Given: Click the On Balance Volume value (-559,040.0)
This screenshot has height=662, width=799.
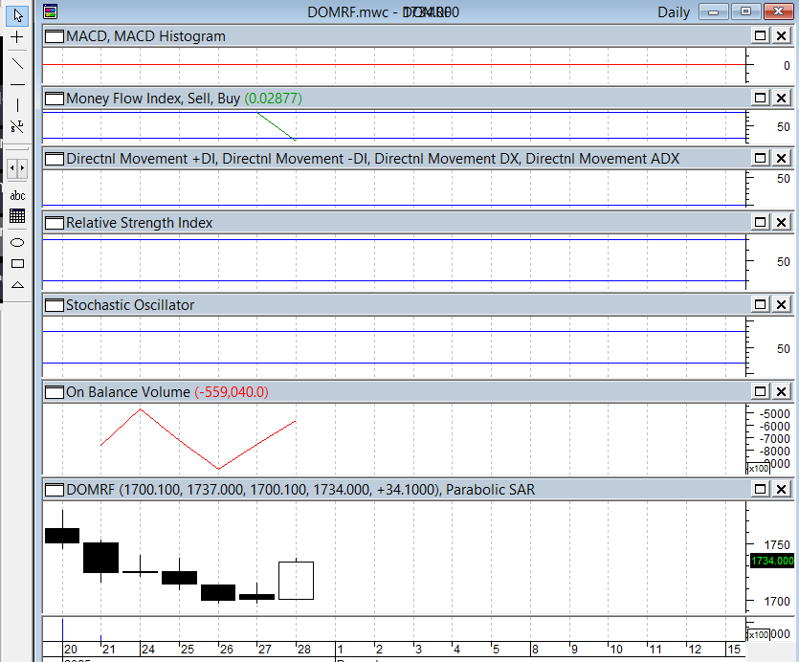Looking at the screenshot, I should coord(232,392).
